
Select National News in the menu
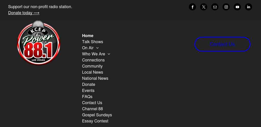pyautogui.click(x=95, y=78)
